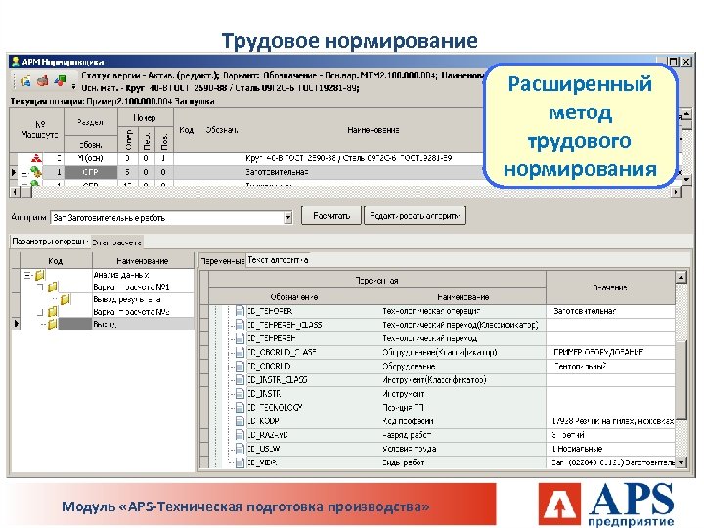Open the Переменные tab

[x=222, y=260]
